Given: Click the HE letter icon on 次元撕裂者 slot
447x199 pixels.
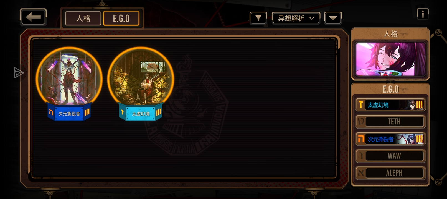Looking at the screenshot, I should (361, 139).
